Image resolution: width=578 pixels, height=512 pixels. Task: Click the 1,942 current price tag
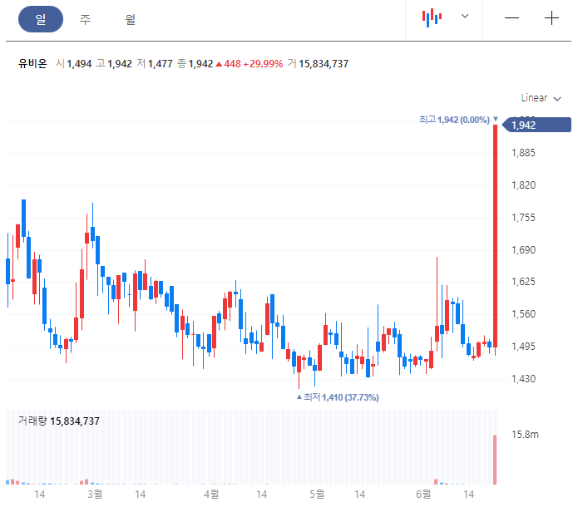536,125
